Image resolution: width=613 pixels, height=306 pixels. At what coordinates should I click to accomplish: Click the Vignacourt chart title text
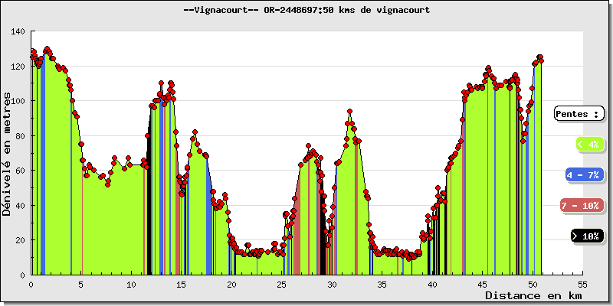(x=306, y=10)
